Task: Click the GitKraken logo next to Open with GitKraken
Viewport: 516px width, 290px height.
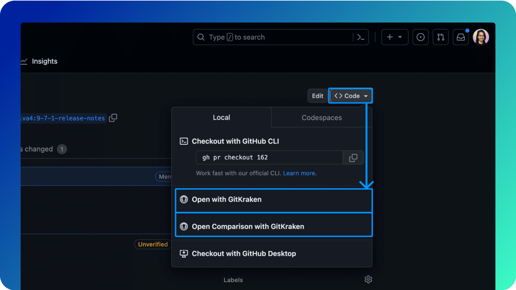Action: 184,199
